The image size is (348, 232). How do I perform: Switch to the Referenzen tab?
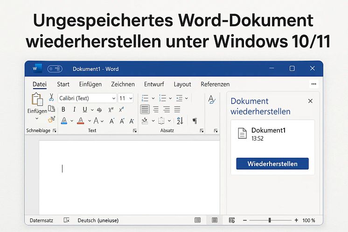tap(215, 84)
